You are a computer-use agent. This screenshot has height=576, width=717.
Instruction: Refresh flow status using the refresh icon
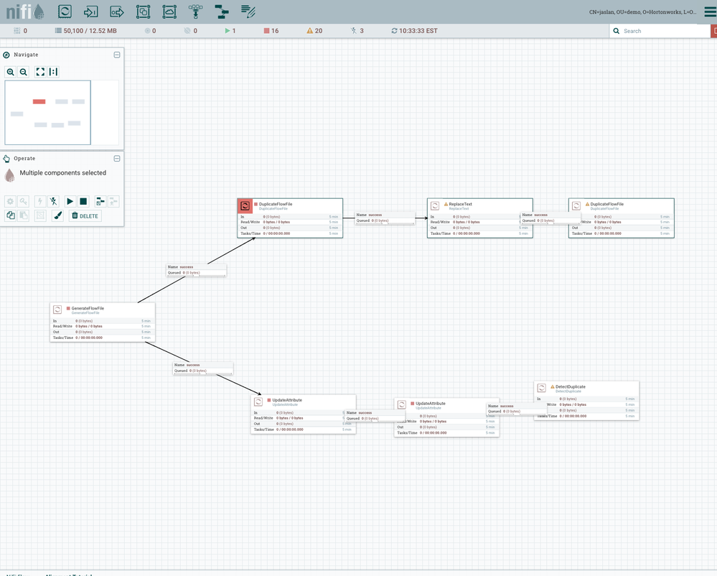tap(393, 30)
